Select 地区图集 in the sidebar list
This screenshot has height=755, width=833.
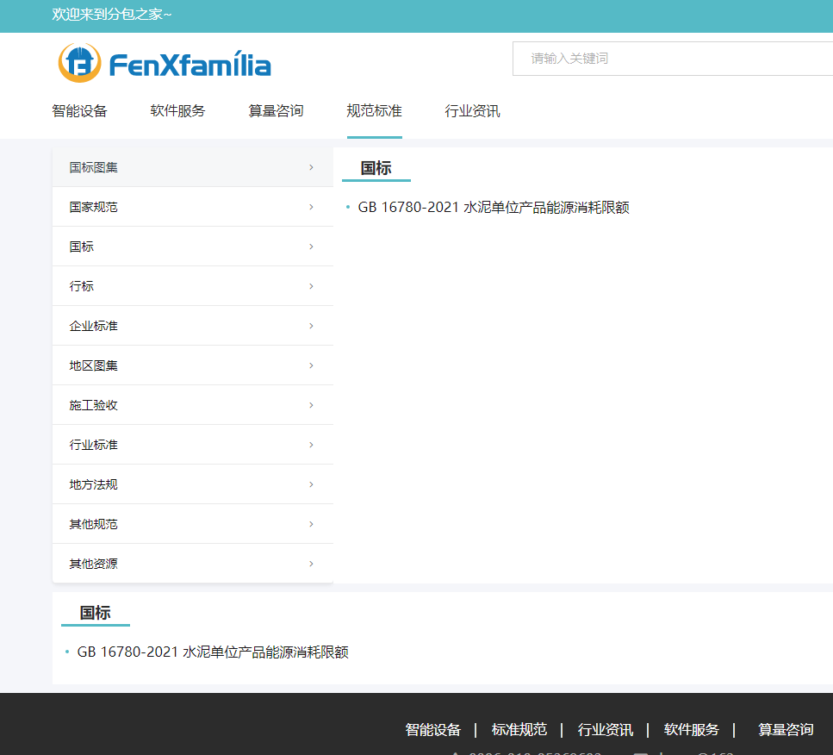tap(93, 365)
